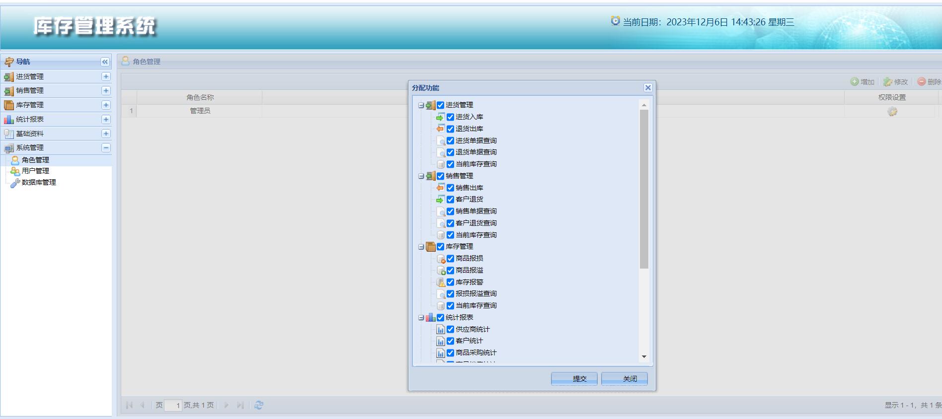Collapse the 系统管理 navigation panel
This screenshot has width=942, height=419.
click(x=106, y=148)
